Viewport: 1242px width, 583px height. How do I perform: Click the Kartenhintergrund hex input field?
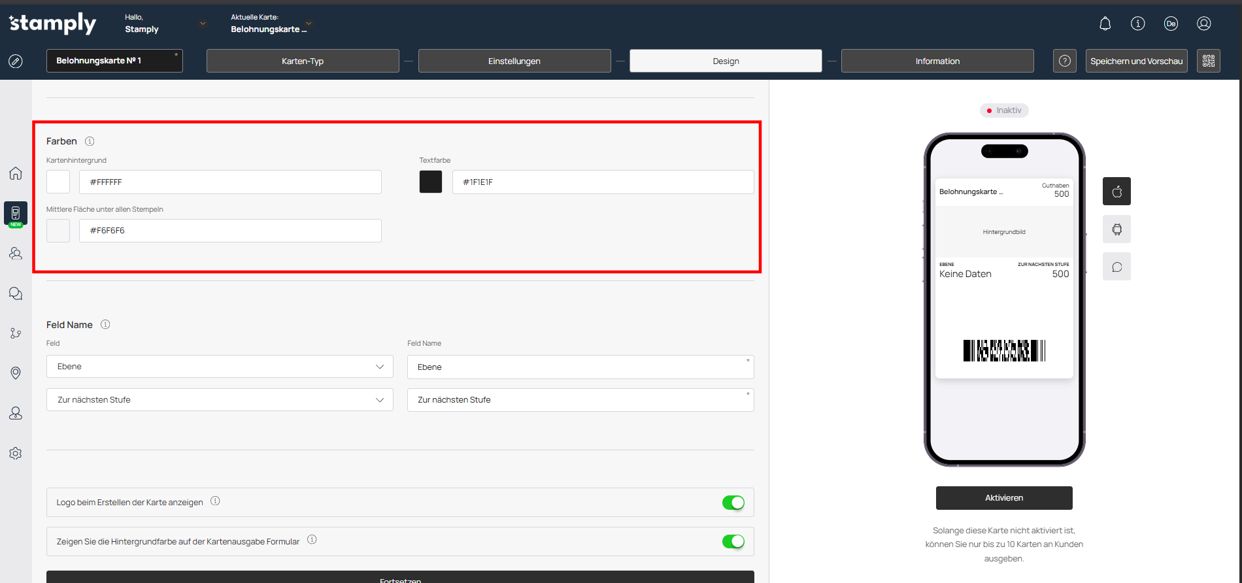230,182
